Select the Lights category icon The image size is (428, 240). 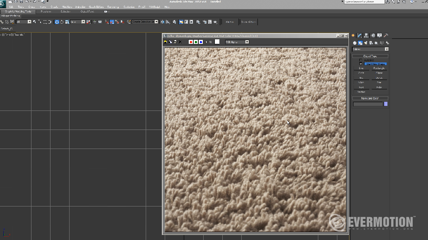click(365, 43)
